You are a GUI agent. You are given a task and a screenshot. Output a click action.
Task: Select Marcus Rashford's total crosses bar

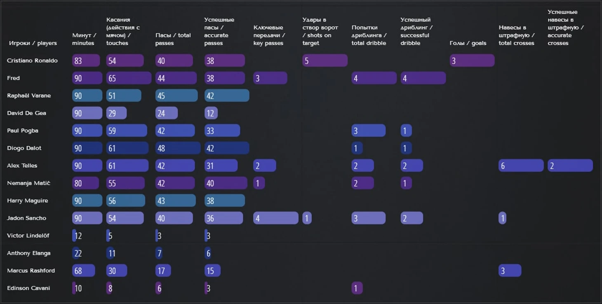click(x=510, y=271)
